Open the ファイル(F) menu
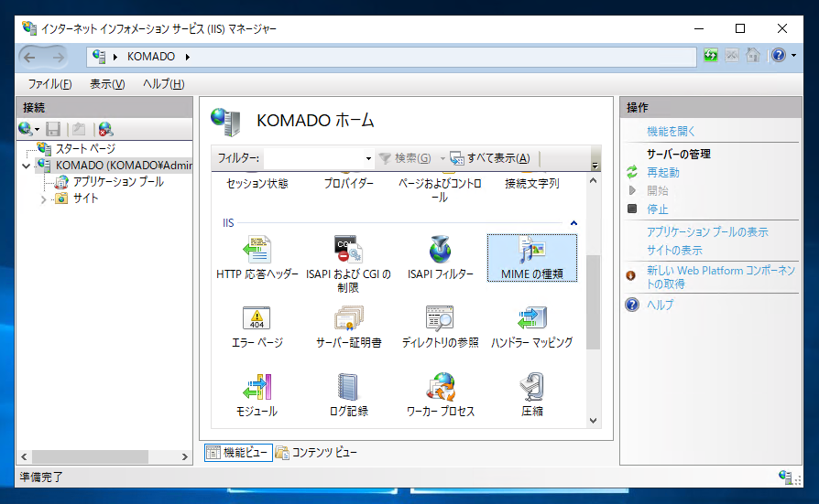819x504 pixels. [x=49, y=84]
